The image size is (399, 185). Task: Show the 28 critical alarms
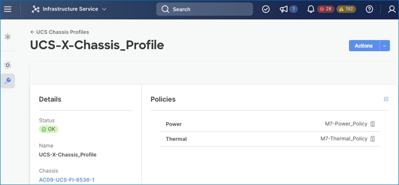tap(326, 9)
